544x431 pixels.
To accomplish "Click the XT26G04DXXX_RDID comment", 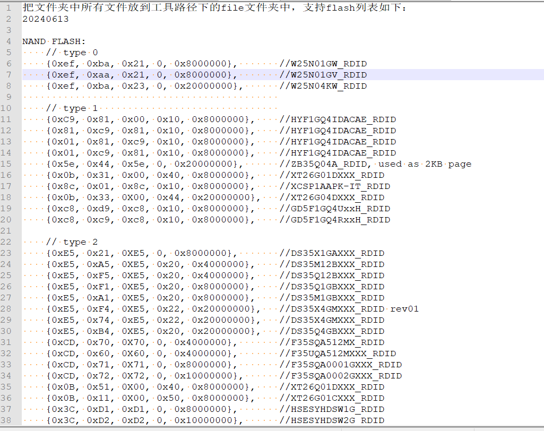I will [x=332, y=197].
